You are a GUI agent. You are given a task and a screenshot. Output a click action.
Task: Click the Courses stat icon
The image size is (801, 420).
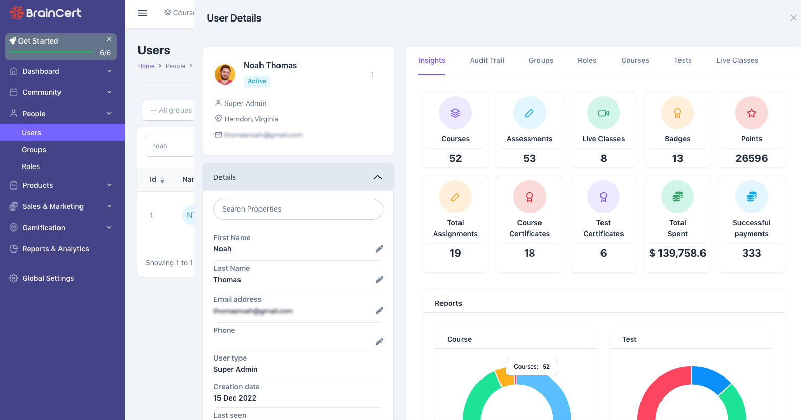(455, 113)
